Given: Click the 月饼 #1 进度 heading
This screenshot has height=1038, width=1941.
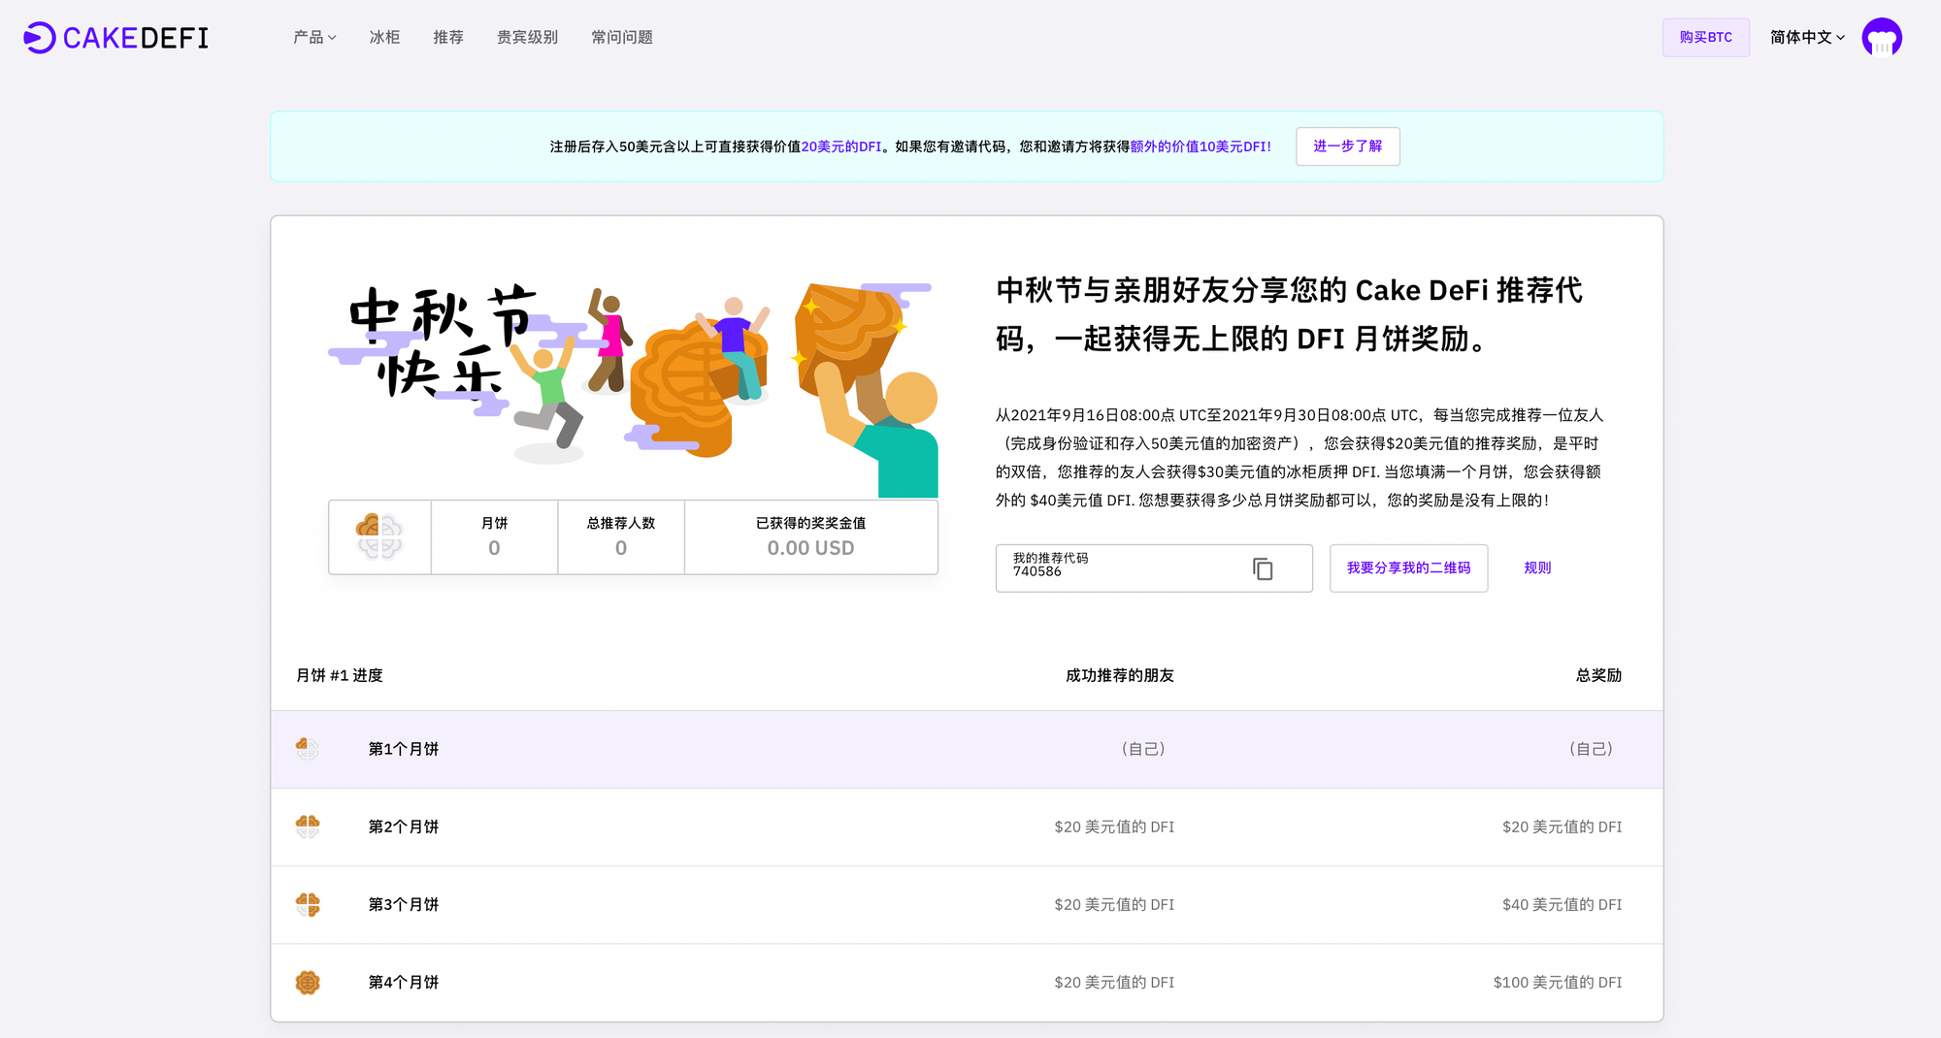Looking at the screenshot, I should [x=340, y=675].
